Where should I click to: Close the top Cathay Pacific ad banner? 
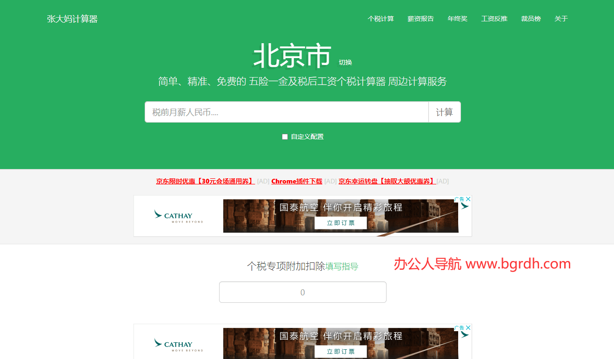tap(469, 199)
